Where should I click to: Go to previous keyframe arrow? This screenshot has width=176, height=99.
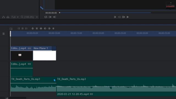click(x=19, y=29)
